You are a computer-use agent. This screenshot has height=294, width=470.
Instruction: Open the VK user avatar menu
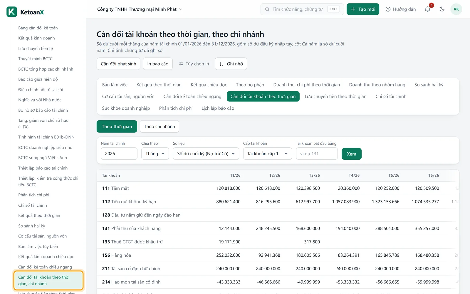pos(456,9)
